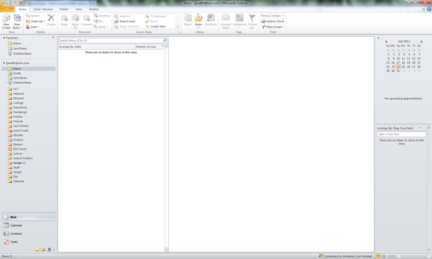Open the Send / Receive tab
Image resolution: width=432 pixels, height=259 pixels.
point(43,9)
